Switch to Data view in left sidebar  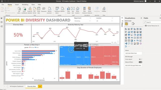pyautogui.click(x=2, y=22)
